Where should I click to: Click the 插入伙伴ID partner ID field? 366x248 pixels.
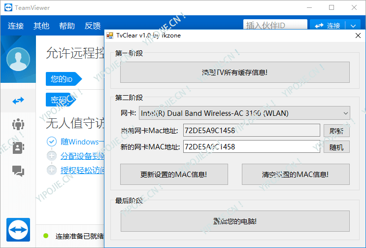[273, 26]
